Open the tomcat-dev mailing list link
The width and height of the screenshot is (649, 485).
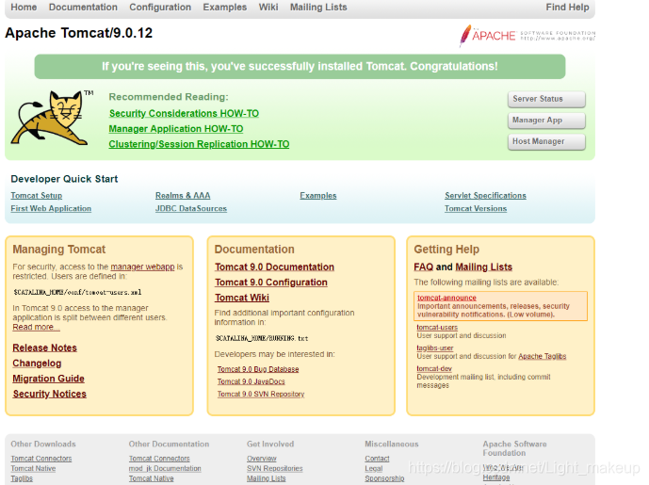(434, 369)
